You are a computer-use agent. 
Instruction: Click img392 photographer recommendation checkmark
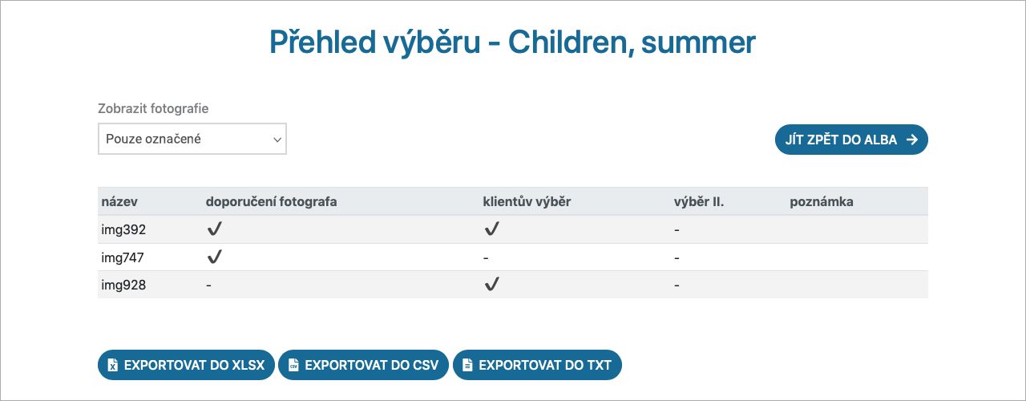pyautogui.click(x=214, y=229)
